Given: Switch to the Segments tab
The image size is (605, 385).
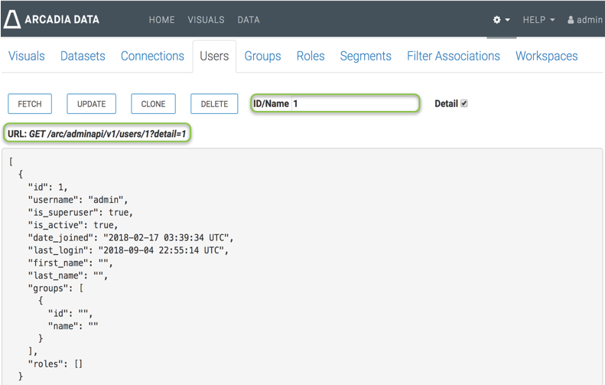Looking at the screenshot, I should coord(366,56).
